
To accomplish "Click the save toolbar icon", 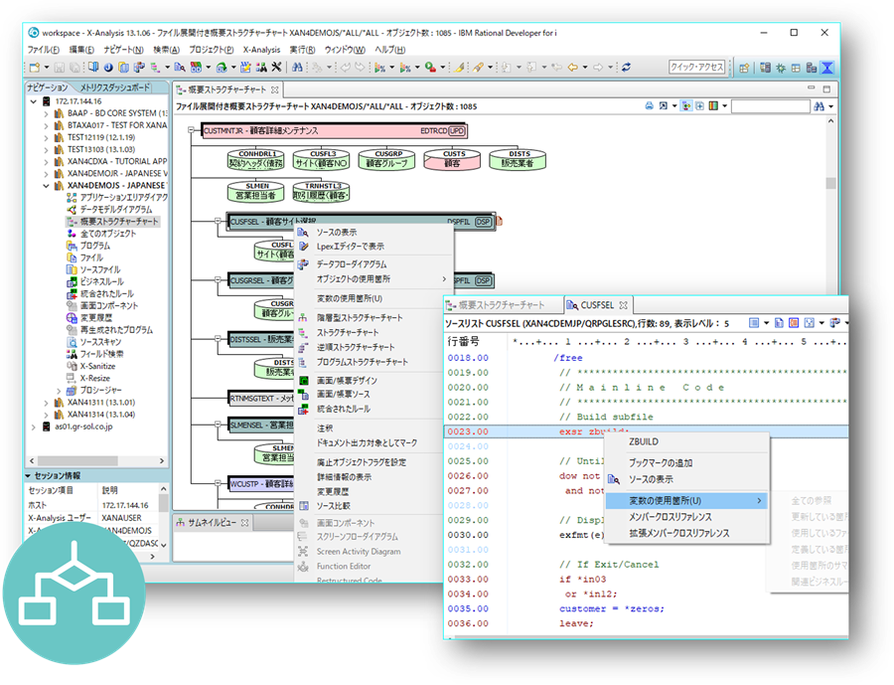I will [59, 68].
